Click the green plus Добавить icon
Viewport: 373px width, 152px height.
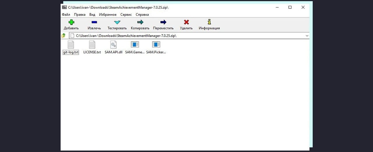[x=71, y=22]
